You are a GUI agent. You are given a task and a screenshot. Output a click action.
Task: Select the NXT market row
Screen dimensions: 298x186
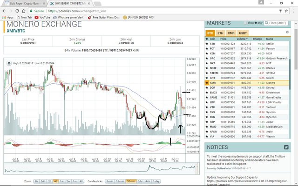[247, 63]
